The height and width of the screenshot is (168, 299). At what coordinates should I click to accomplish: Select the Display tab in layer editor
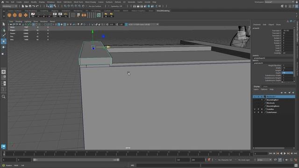[256, 86]
